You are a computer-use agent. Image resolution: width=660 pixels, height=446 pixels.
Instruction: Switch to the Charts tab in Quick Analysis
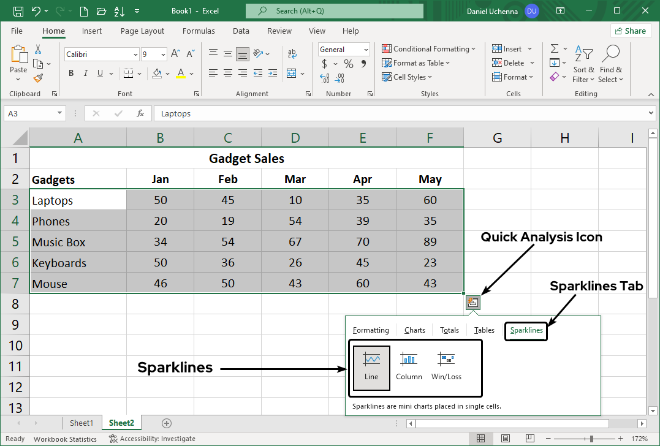414,330
